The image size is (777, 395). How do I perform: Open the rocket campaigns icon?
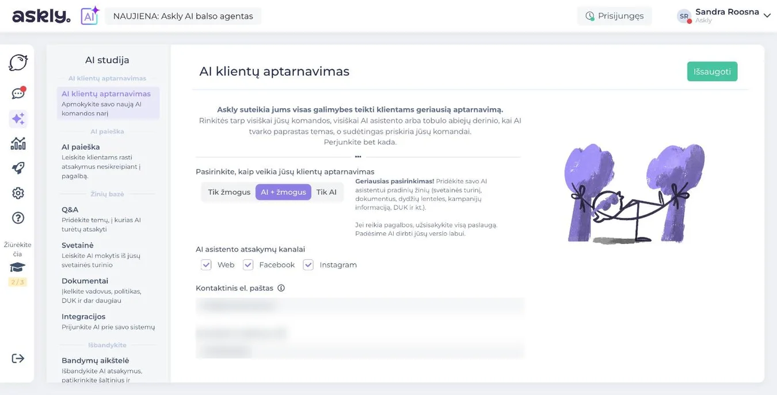click(18, 168)
